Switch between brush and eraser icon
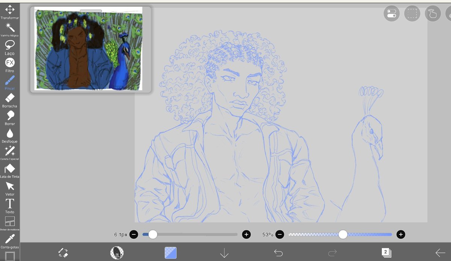Screen dimensions: 451x261 (63, 252)
